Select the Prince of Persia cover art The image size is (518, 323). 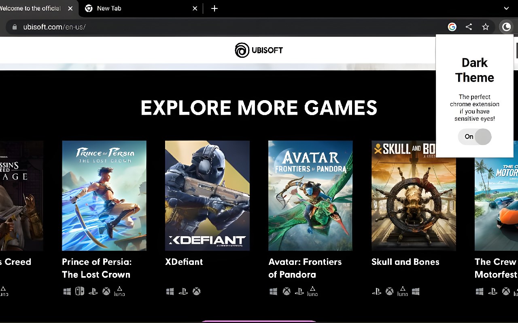(104, 196)
